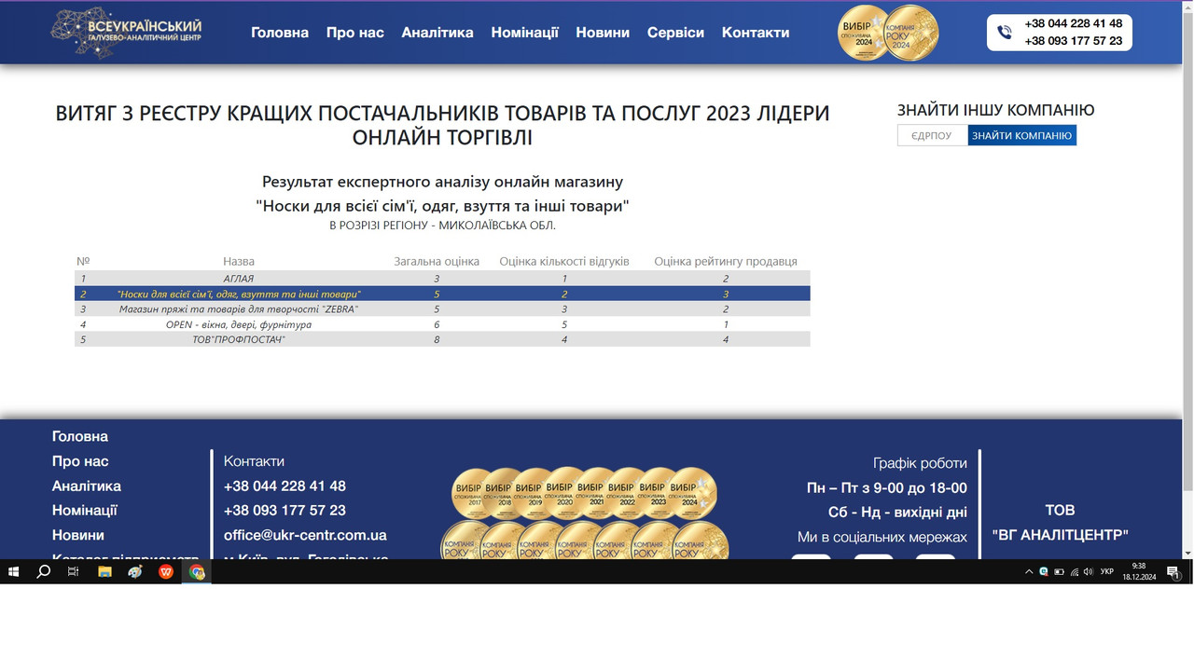Open File Explorer from the taskbar
1194x671 pixels.
[x=104, y=571]
